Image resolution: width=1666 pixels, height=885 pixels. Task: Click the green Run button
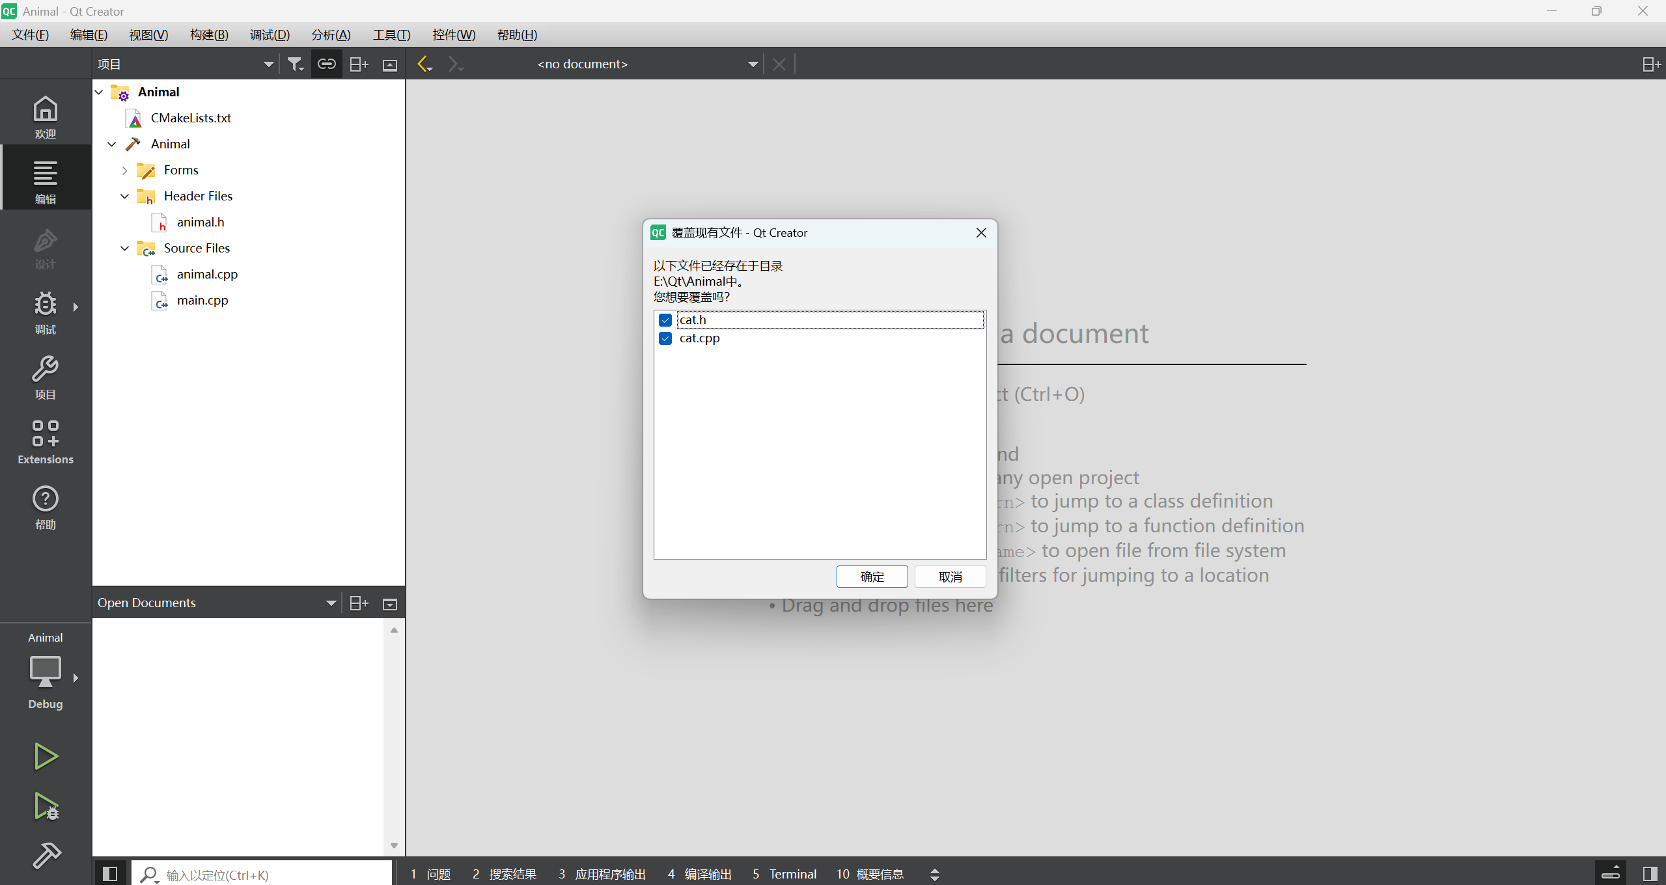pos(45,756)
